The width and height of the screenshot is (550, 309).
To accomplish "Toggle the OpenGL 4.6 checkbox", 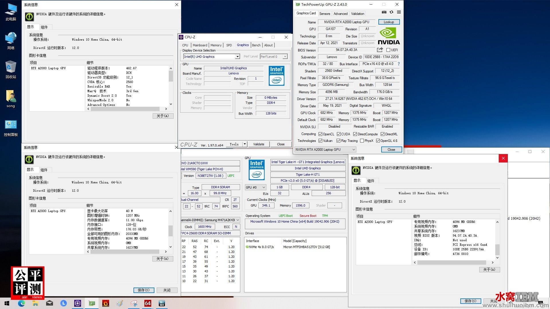I will click(x=378, y=140).
